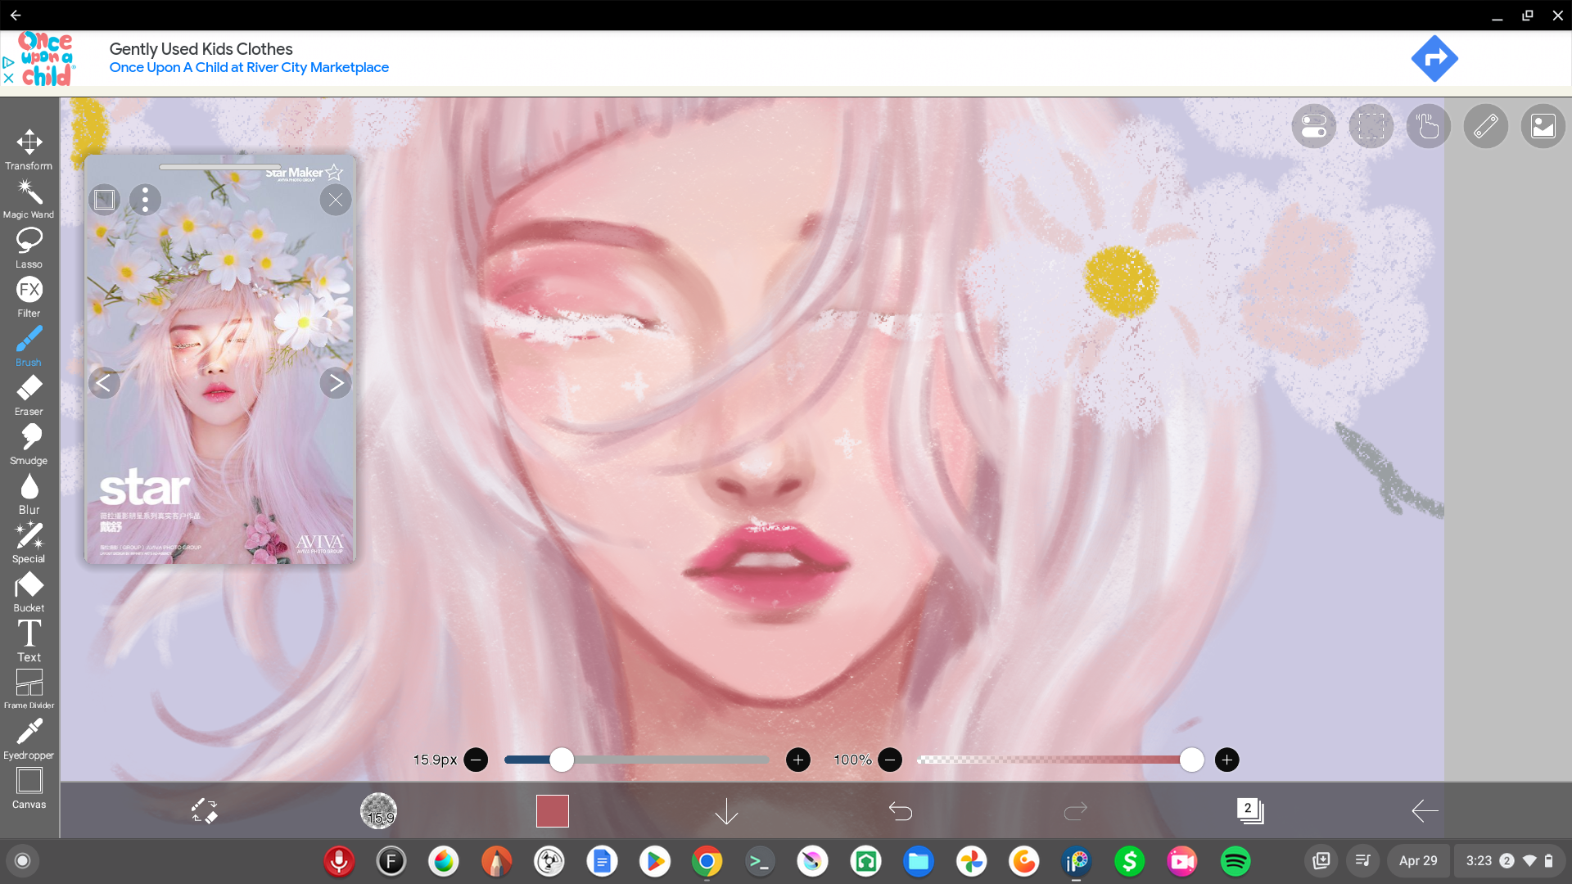Undo the last stroke
This screenshot has width=1572, height=884.
tap(901, 810)
